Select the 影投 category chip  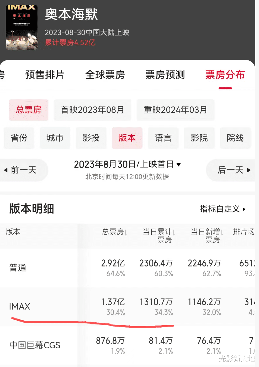91,138
